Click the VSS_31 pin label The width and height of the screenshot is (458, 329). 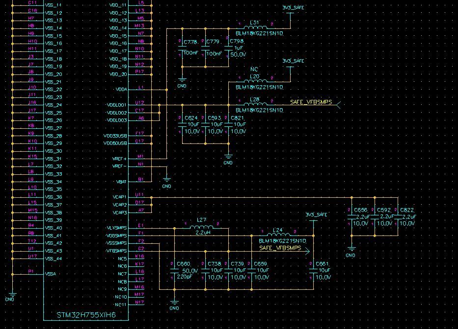(x=54, y=159)
